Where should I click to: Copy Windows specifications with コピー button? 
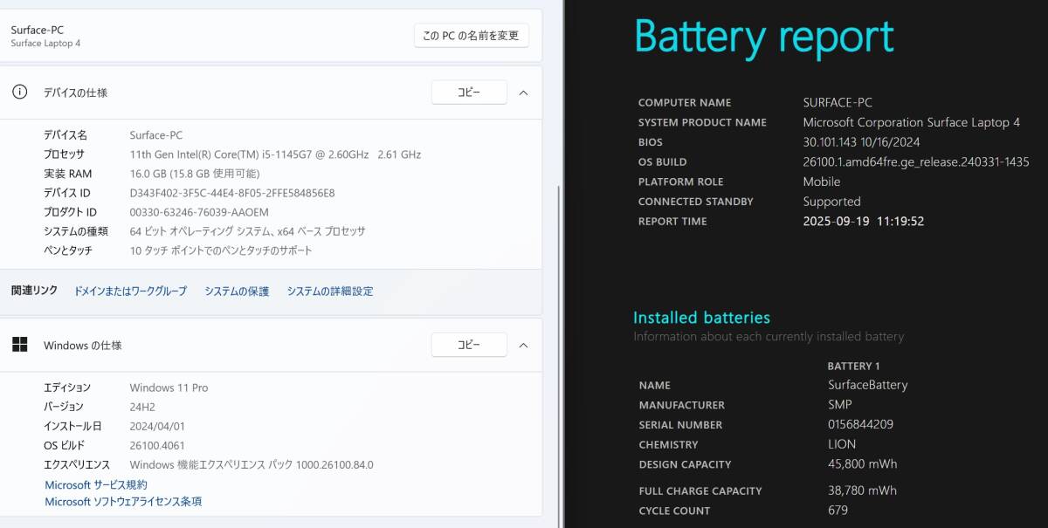pyautogui.click(x=469, y=345)
